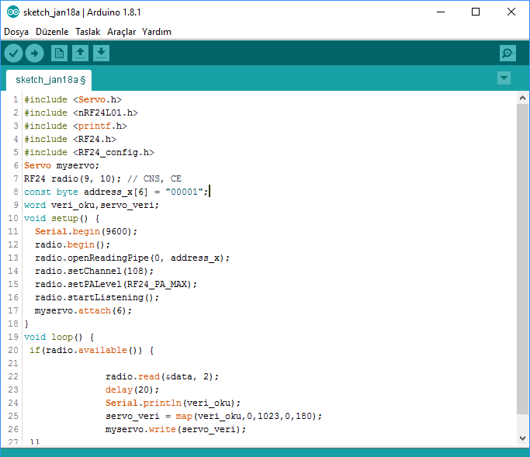Open the Taslak menu
This screenshot has width=530, height=457.
click(x=88, y=32)
